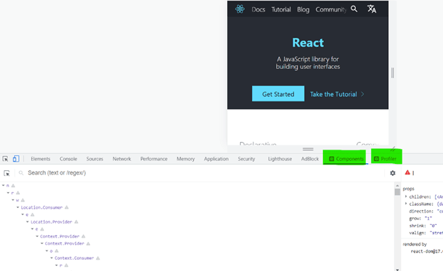The height and width of the screenshot is (271, 443).
Task: Click the tree scrollbar down arrow
Action: pyautogui.click(x=398, y=269)
